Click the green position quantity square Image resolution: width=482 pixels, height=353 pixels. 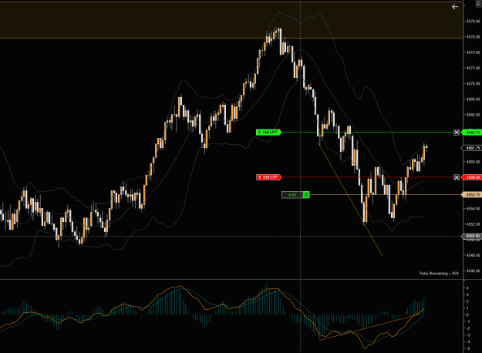(306, 195)
